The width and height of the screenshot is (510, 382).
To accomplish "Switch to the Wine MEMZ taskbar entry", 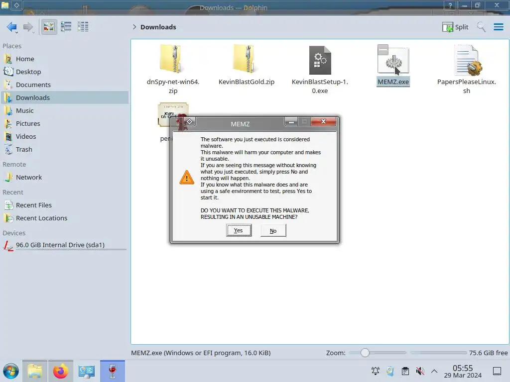I will (x=113, y=371).
